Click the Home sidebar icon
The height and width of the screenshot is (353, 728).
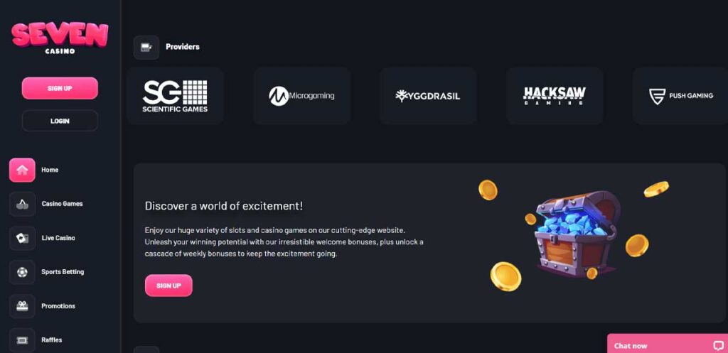pos(22,170)
